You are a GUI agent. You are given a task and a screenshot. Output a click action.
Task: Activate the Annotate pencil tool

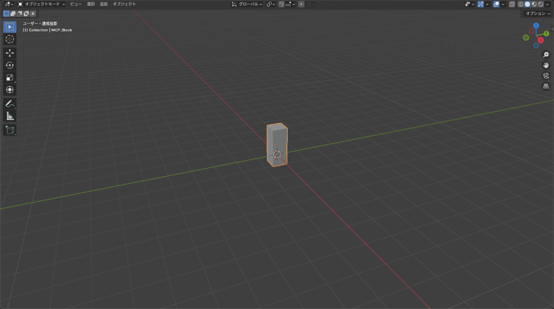10,104
